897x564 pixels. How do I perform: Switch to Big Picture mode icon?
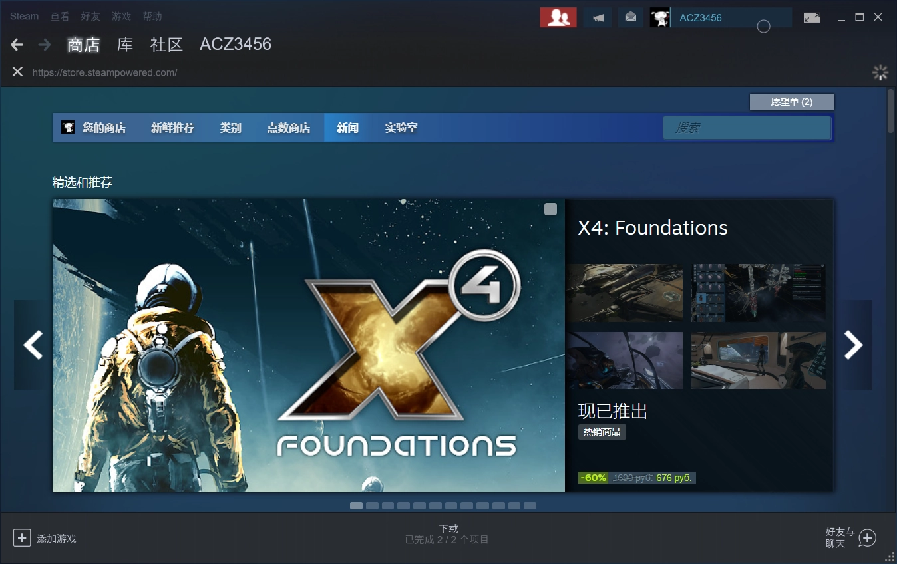812,18
